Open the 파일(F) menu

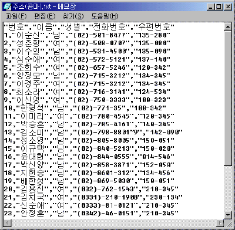16,16
